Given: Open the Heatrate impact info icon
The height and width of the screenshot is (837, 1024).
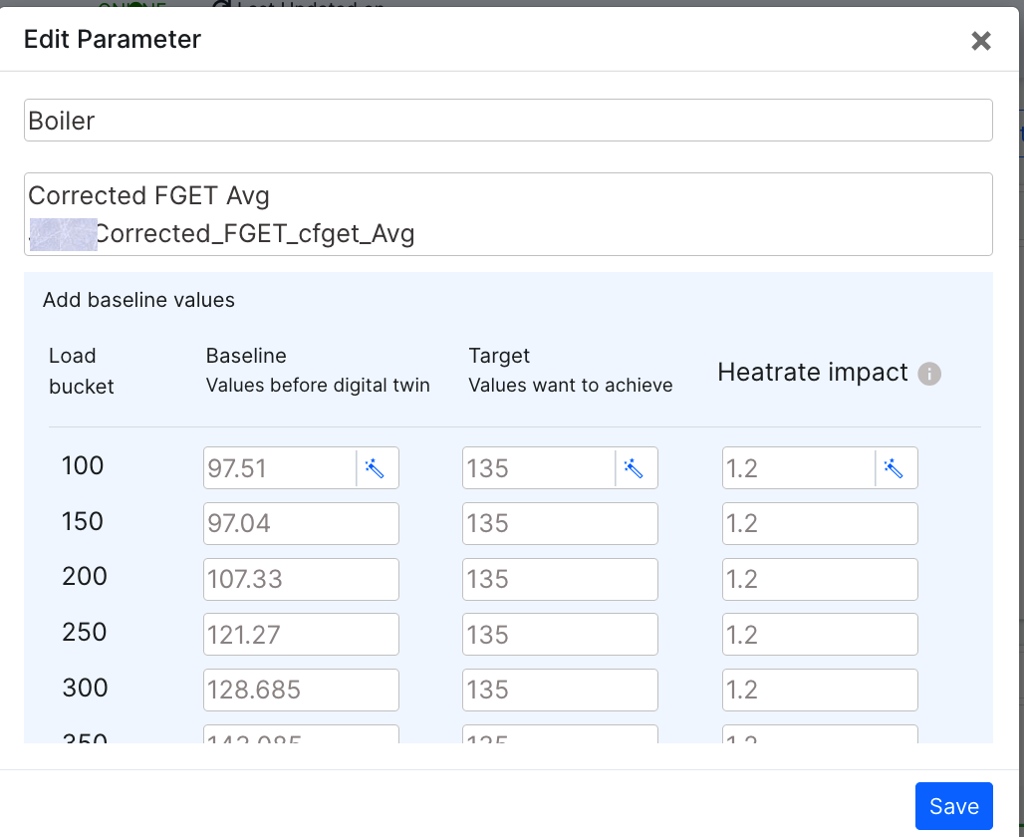Looking at the screenshot, I should coord(929,374).
